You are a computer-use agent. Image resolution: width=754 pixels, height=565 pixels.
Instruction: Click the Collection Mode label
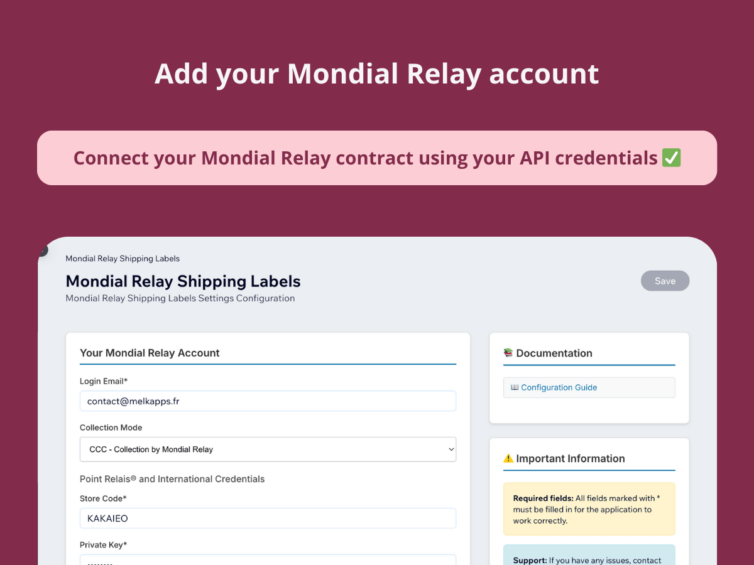click(x=111, y=428)
